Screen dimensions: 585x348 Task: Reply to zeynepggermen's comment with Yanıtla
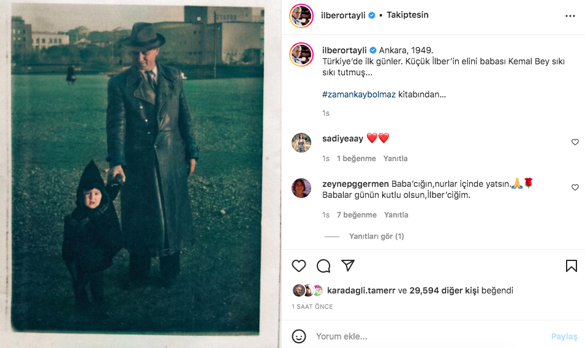(396, 215)
